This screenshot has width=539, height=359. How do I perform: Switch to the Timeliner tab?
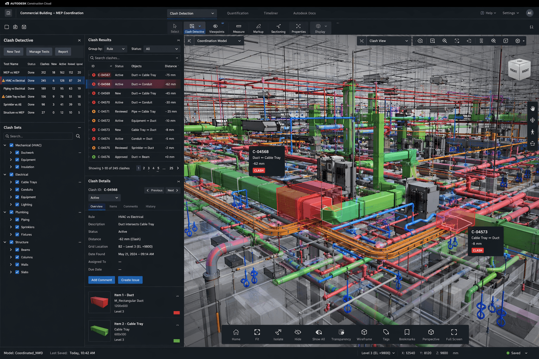(271, 13)
